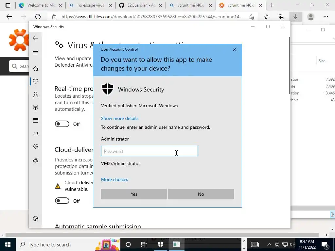The height and width of the screenshot is (251, 335).
Task: Click Edge browser back arrow
Action: click(x=9, y=17)
